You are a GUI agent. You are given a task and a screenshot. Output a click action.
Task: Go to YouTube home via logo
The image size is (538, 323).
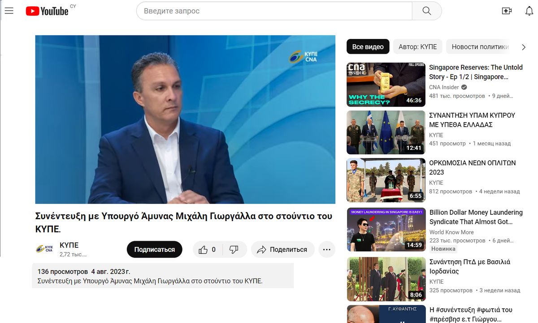coord(47,11)
